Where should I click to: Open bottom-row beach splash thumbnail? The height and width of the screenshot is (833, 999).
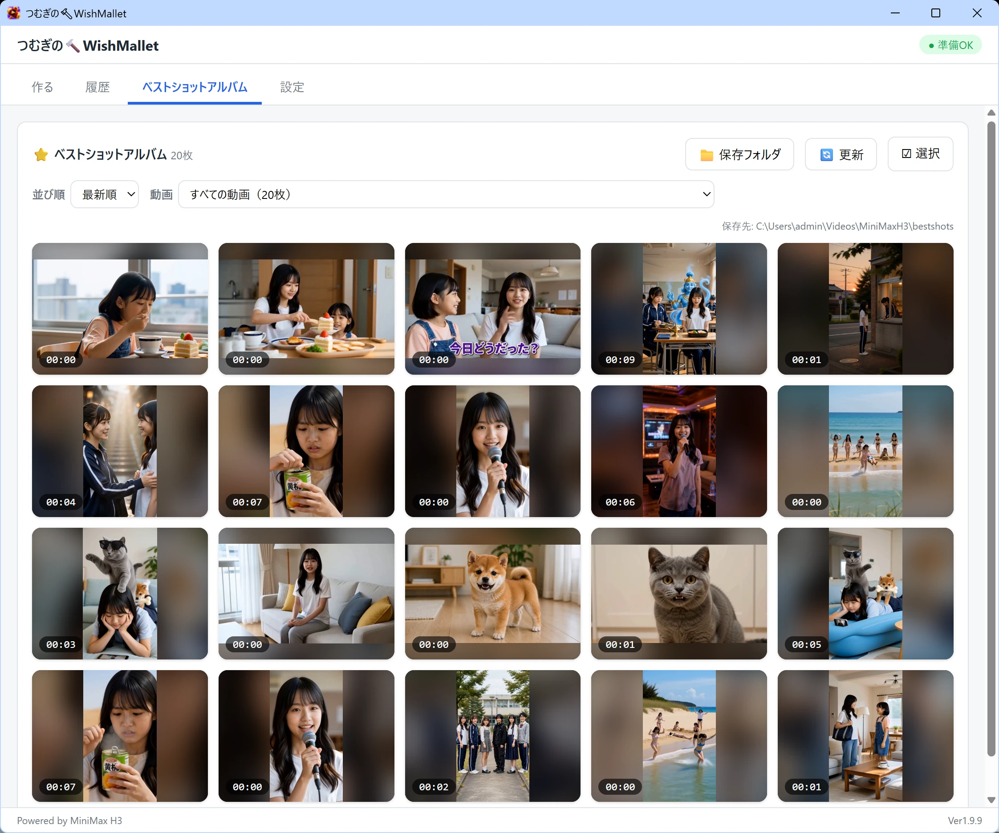(679, 736)
